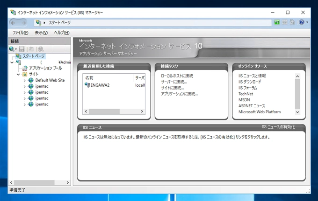The height and width of the screenshot is (201, 318).
Task: Click the Start Page tree node icon
Action: [x=19, y=56]
